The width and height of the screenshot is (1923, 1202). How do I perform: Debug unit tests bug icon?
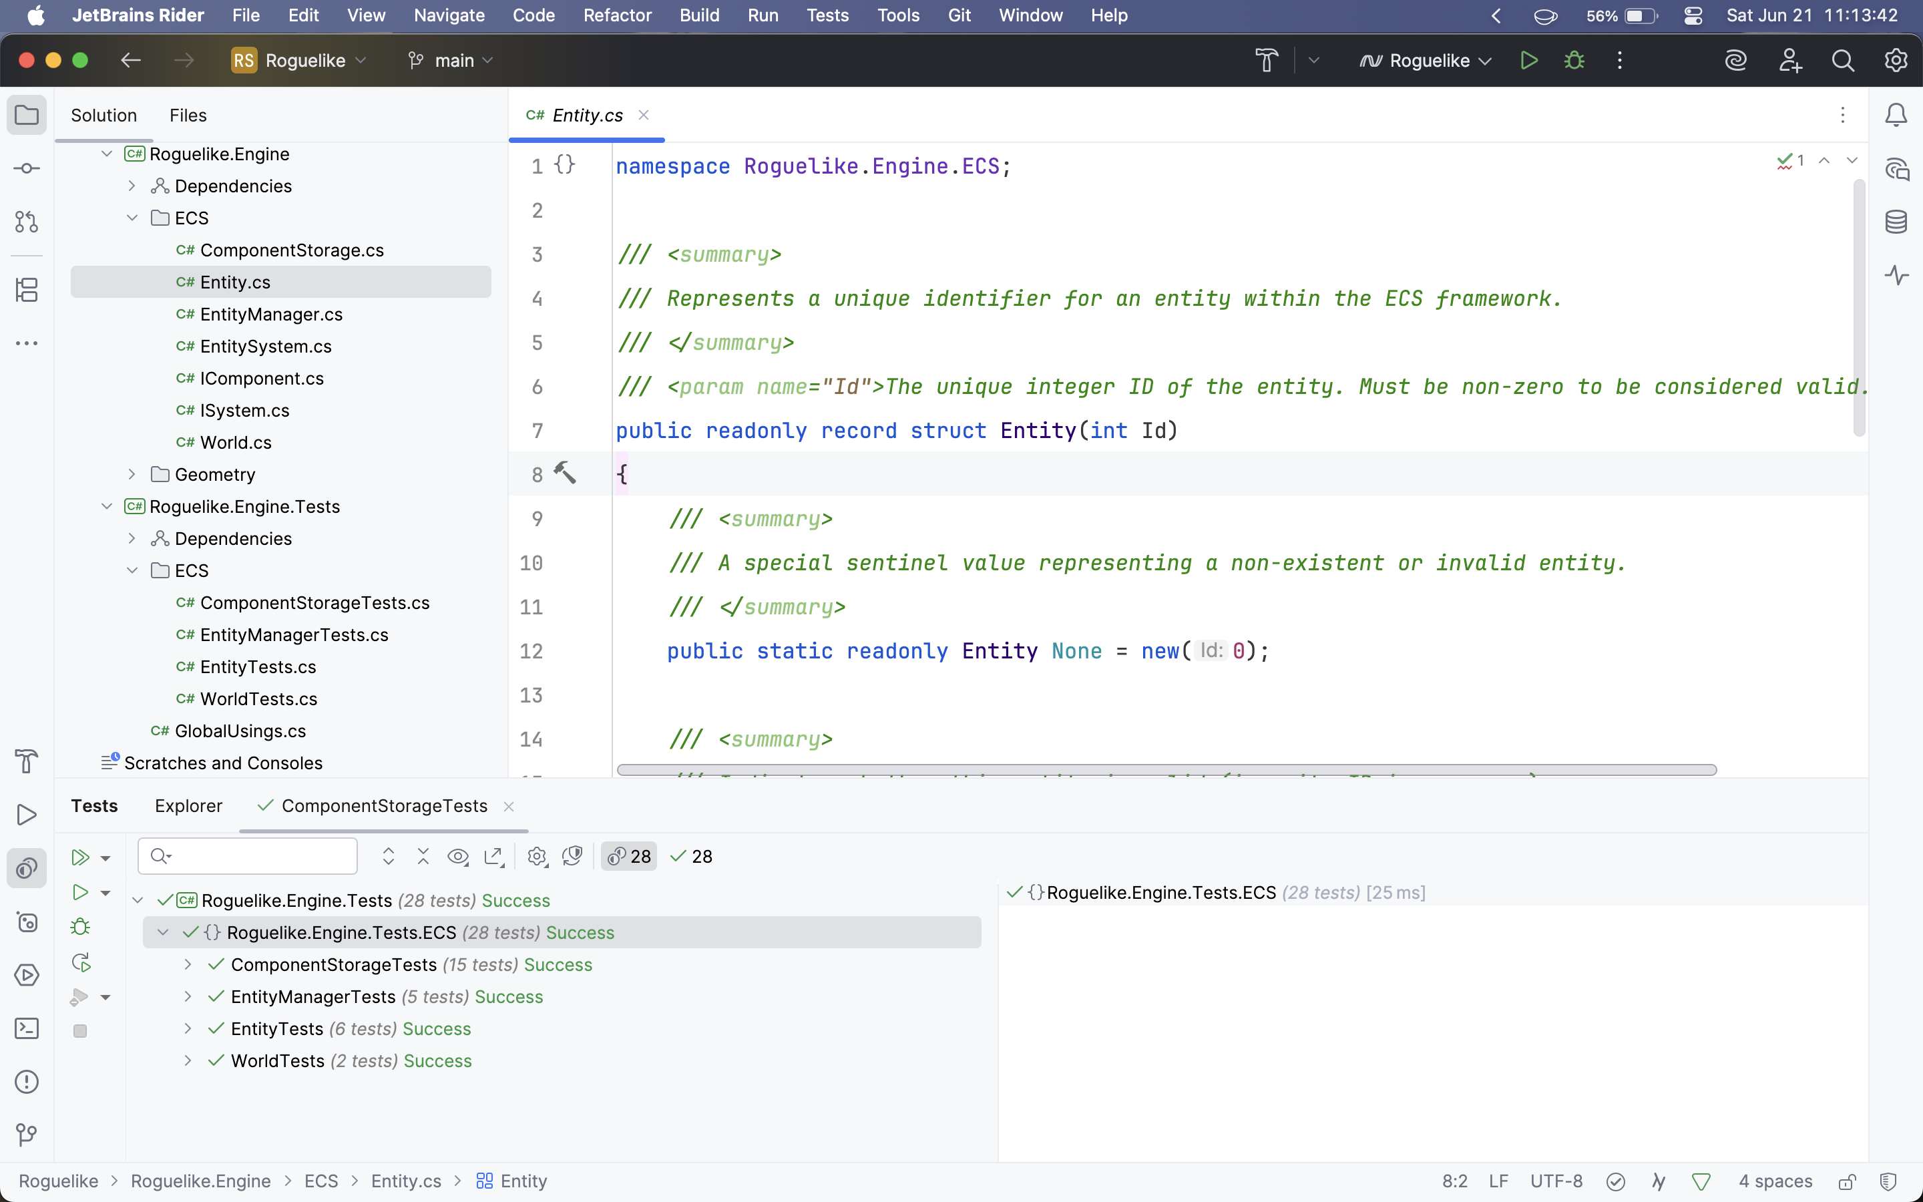(x=80, y=927)
